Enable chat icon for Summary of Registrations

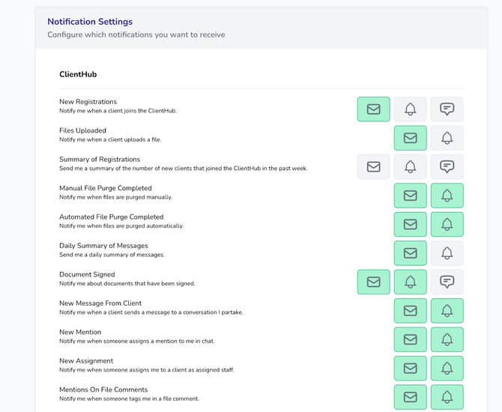[x=447, y=166]
